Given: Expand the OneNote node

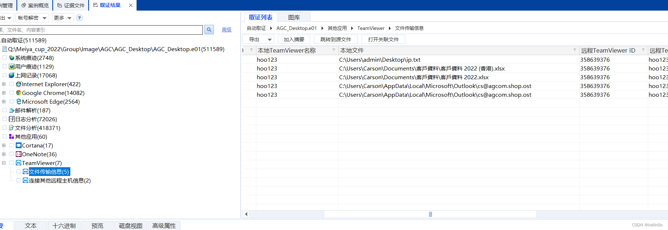Looking at the screenshot, I should click(x=4, y=154).
